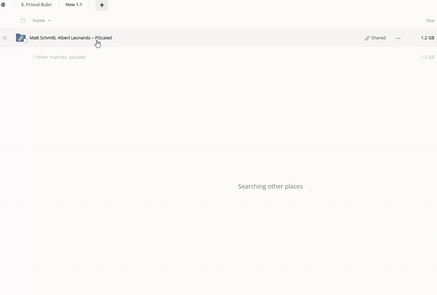Sort files by the Name column
437x295 pixels.
39,20
